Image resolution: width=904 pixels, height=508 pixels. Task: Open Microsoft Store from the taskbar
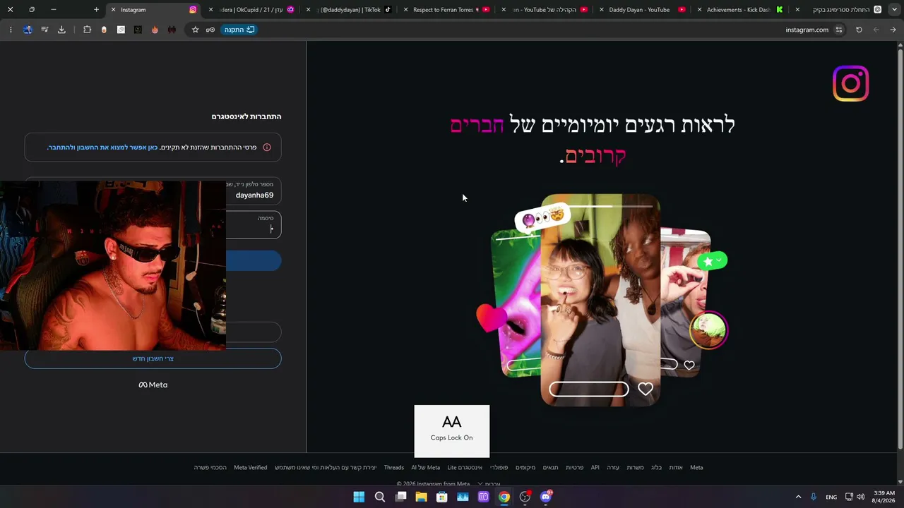click(442, 497)
